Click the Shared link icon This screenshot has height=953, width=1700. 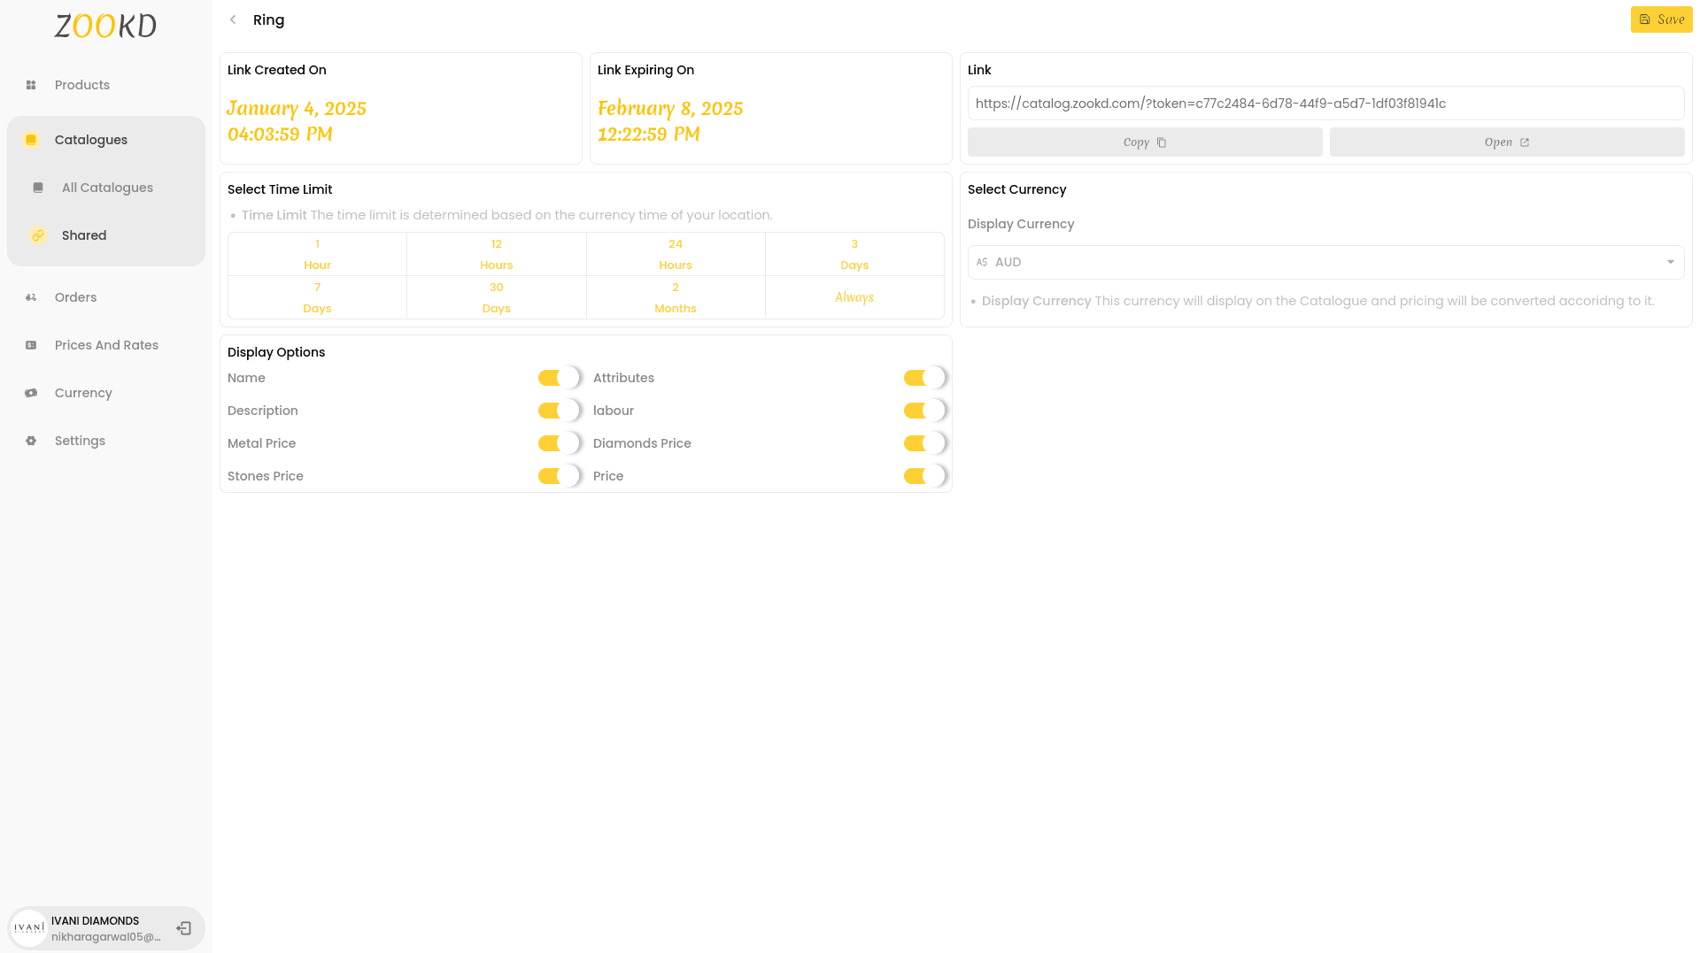(38, 235)
